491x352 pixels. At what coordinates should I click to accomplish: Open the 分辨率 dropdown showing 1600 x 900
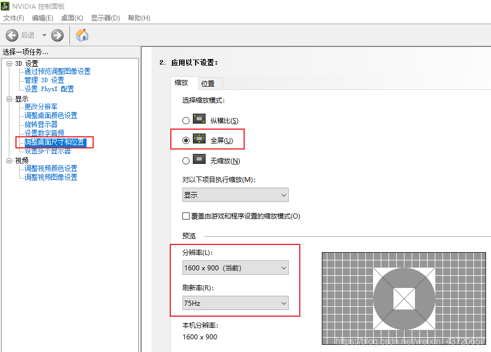tap(235, 268)
